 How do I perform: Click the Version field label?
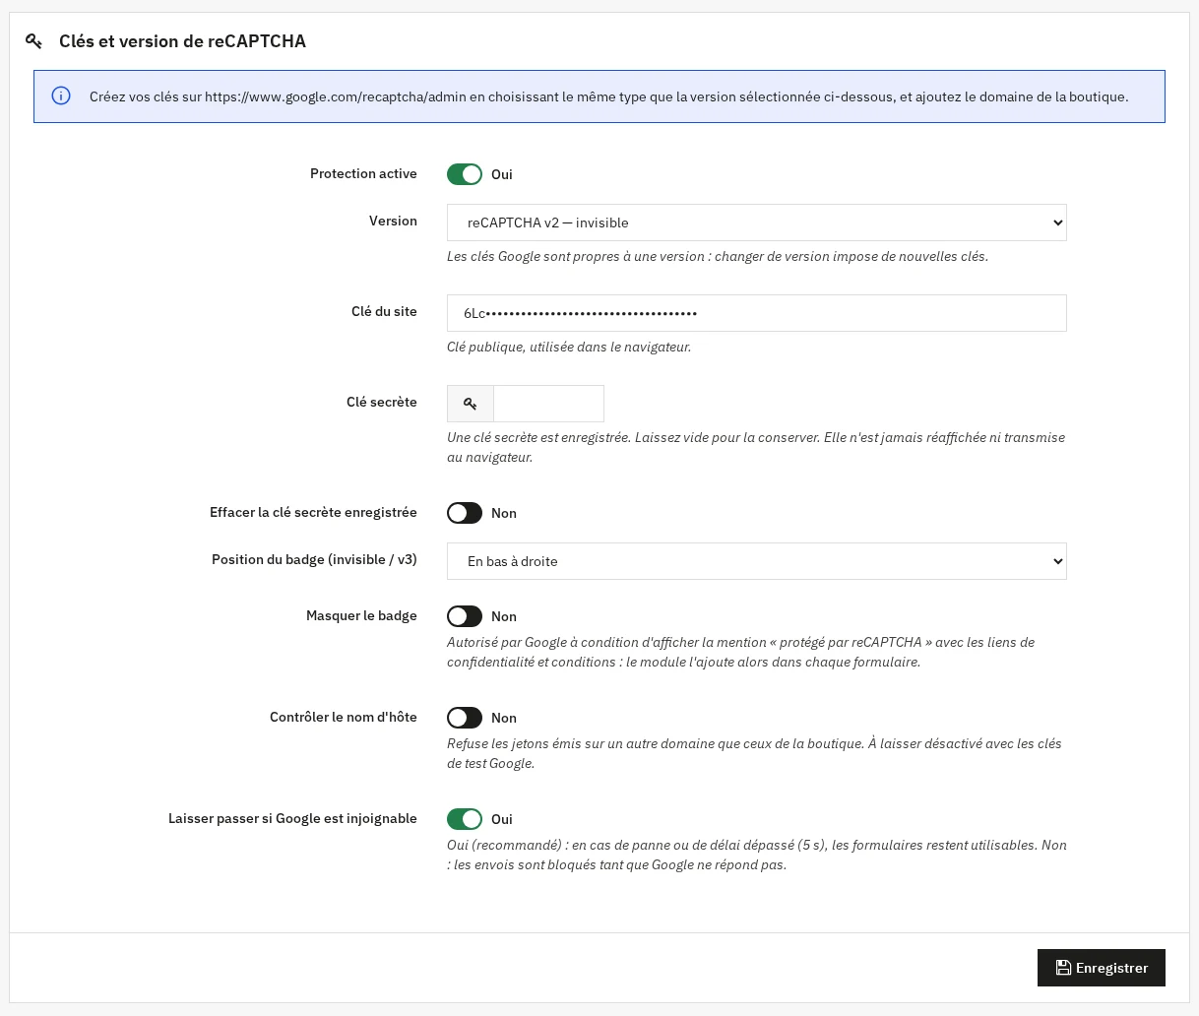point(393,221)
